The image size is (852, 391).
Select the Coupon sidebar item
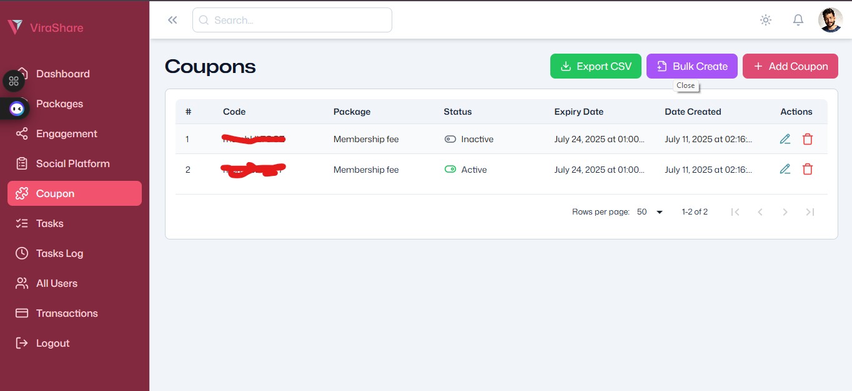(74, 193)
